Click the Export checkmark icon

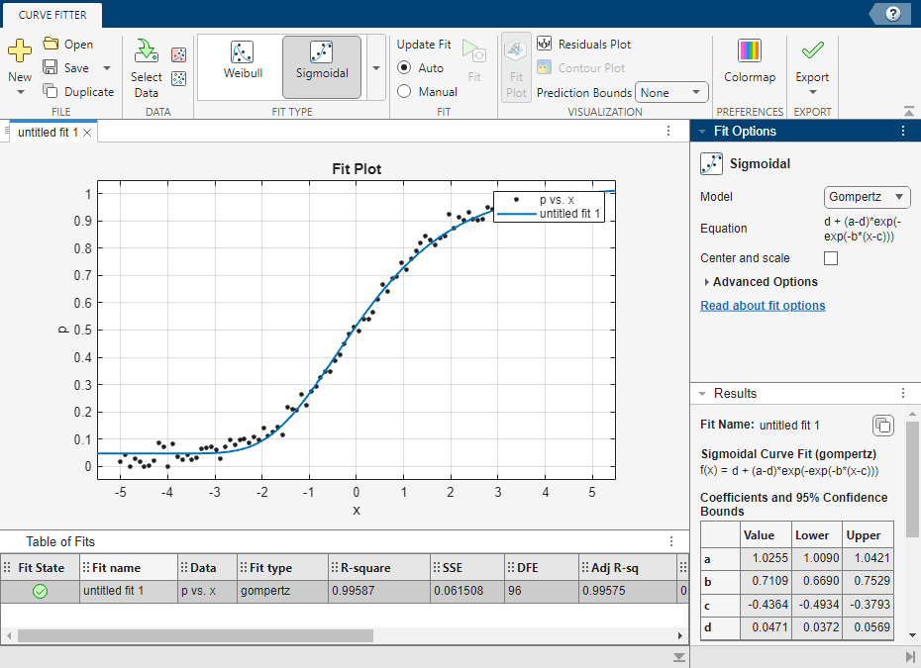[x=812, y=51]
